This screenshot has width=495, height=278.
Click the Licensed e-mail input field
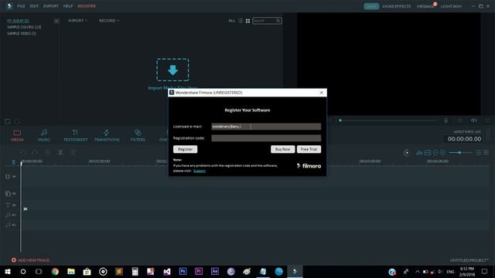point(266,127)
